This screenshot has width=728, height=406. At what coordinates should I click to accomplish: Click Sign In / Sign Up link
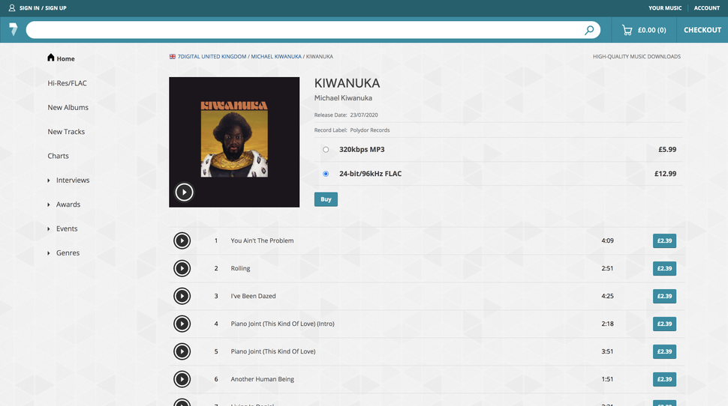(x=43, y=8)
